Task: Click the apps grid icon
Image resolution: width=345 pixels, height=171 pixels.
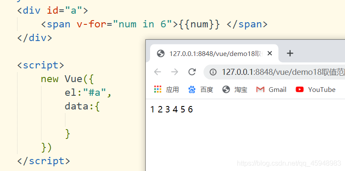Action: coord(158,89)
